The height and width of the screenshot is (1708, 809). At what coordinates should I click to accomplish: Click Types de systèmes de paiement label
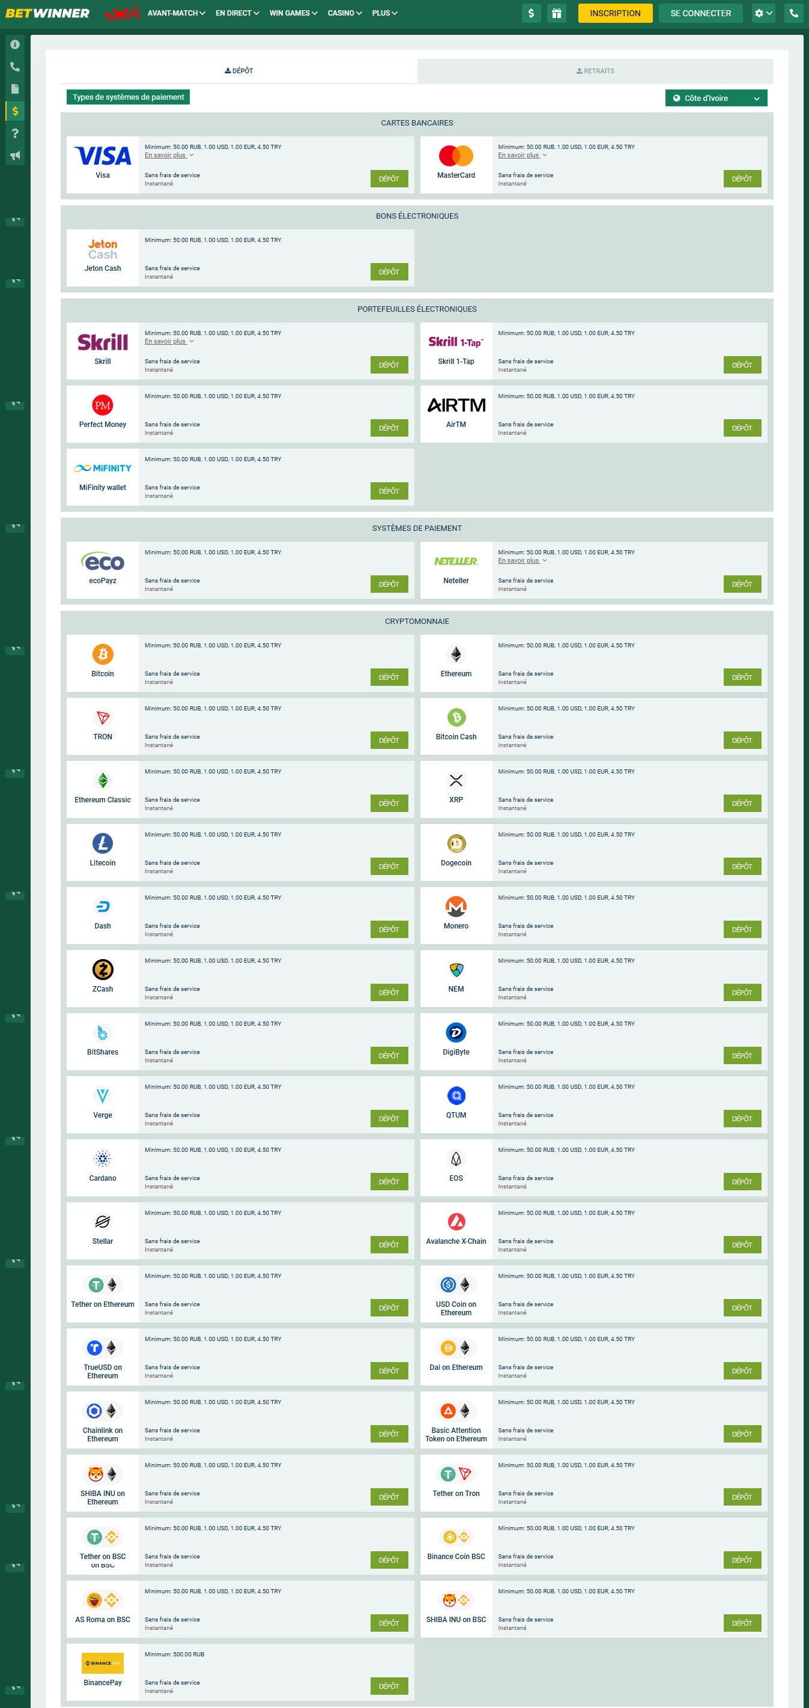tap(128, 97)
